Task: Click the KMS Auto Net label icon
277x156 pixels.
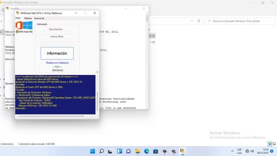Action: point(24,32)
